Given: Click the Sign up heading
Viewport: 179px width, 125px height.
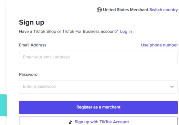Looking at the screenshot, I should pyautogui.click(x=32, y=22).
